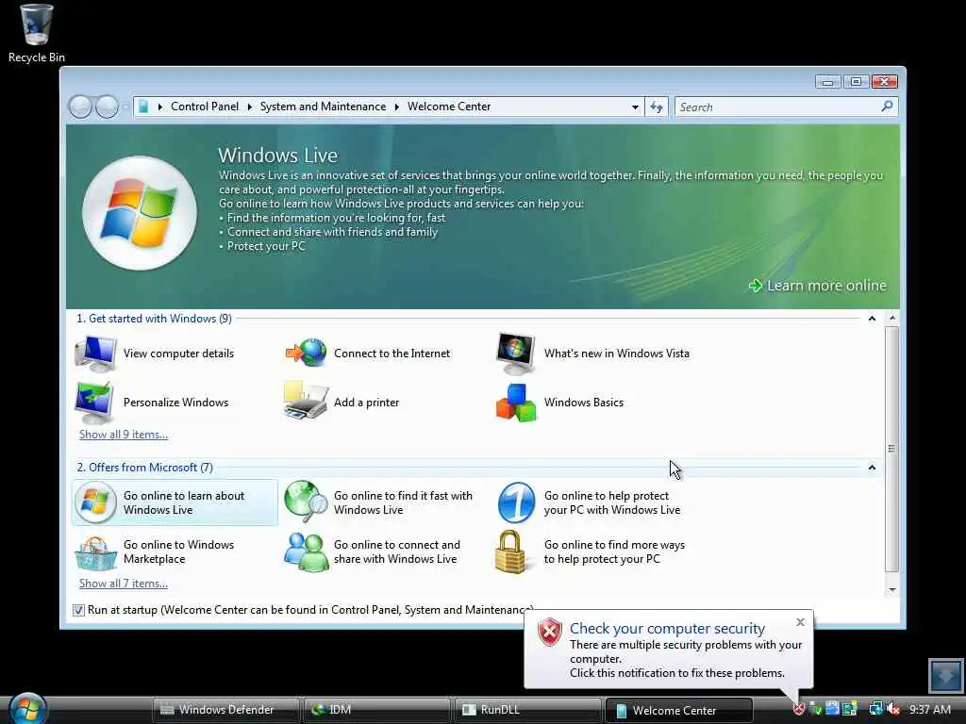Click Welcome Center breadcrumb text
The height and width of the screenshot is (724, 966).
point(449,107)
